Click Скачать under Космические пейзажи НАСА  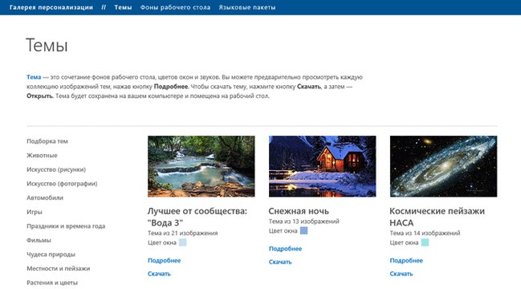point(401,274)
